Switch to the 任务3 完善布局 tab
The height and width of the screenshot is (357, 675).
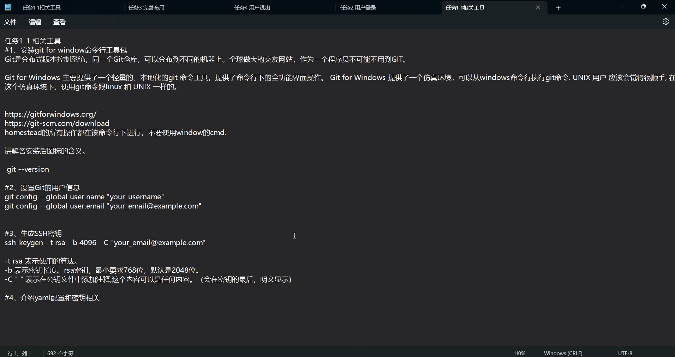(147, 7)
